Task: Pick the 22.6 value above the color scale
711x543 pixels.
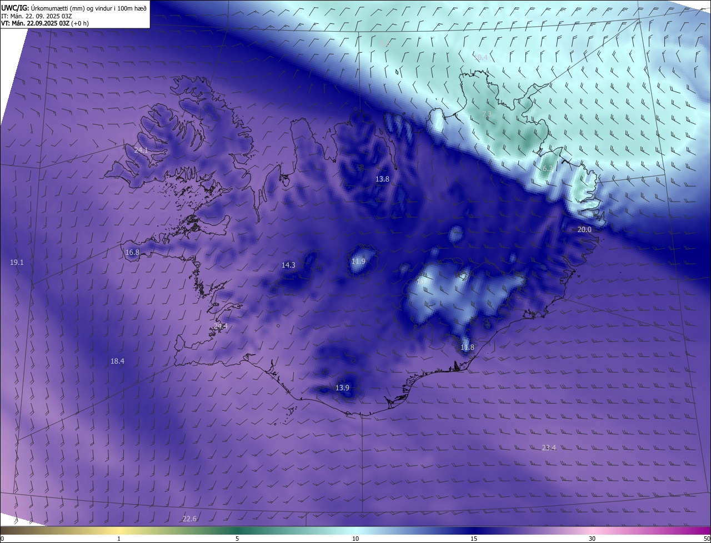Action: click(189, 519)
